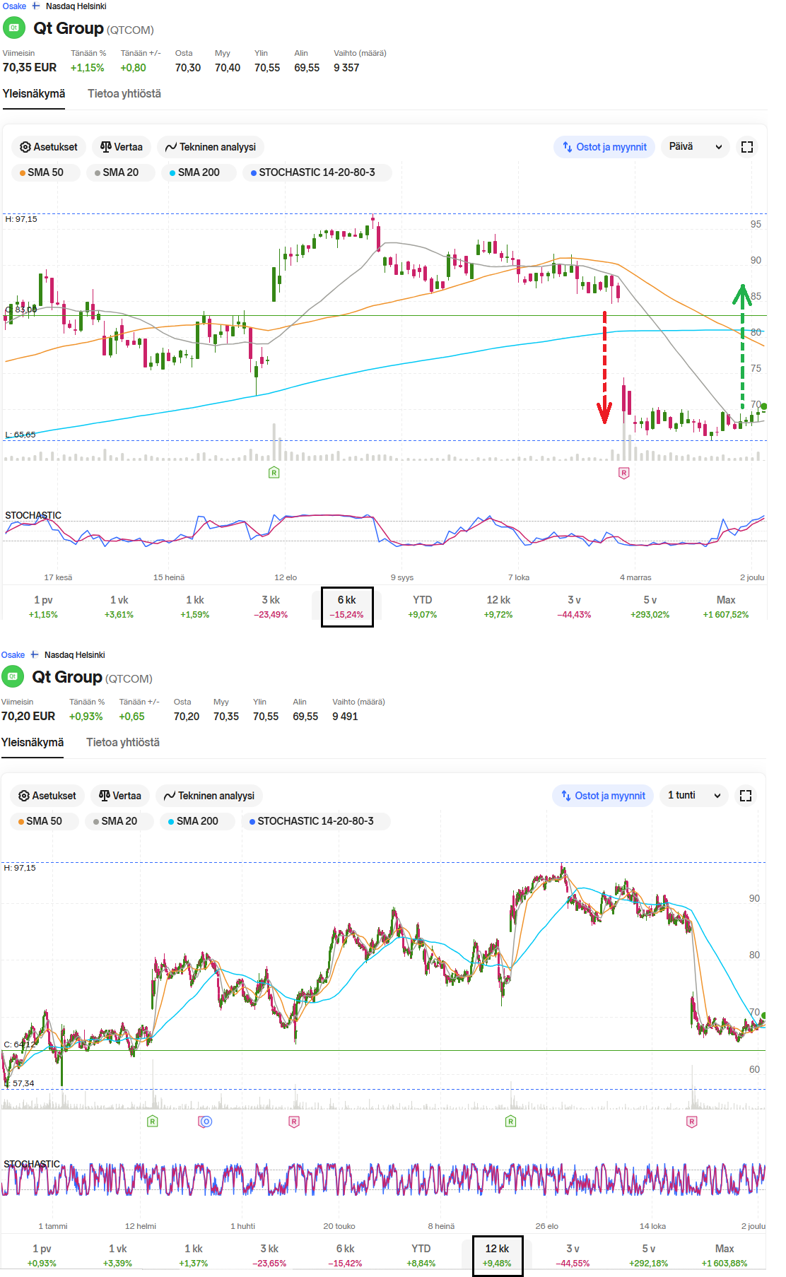Screen dimensions: 786x1277
Task: Click the Qt Group logo in top panel
Action: 14,28
